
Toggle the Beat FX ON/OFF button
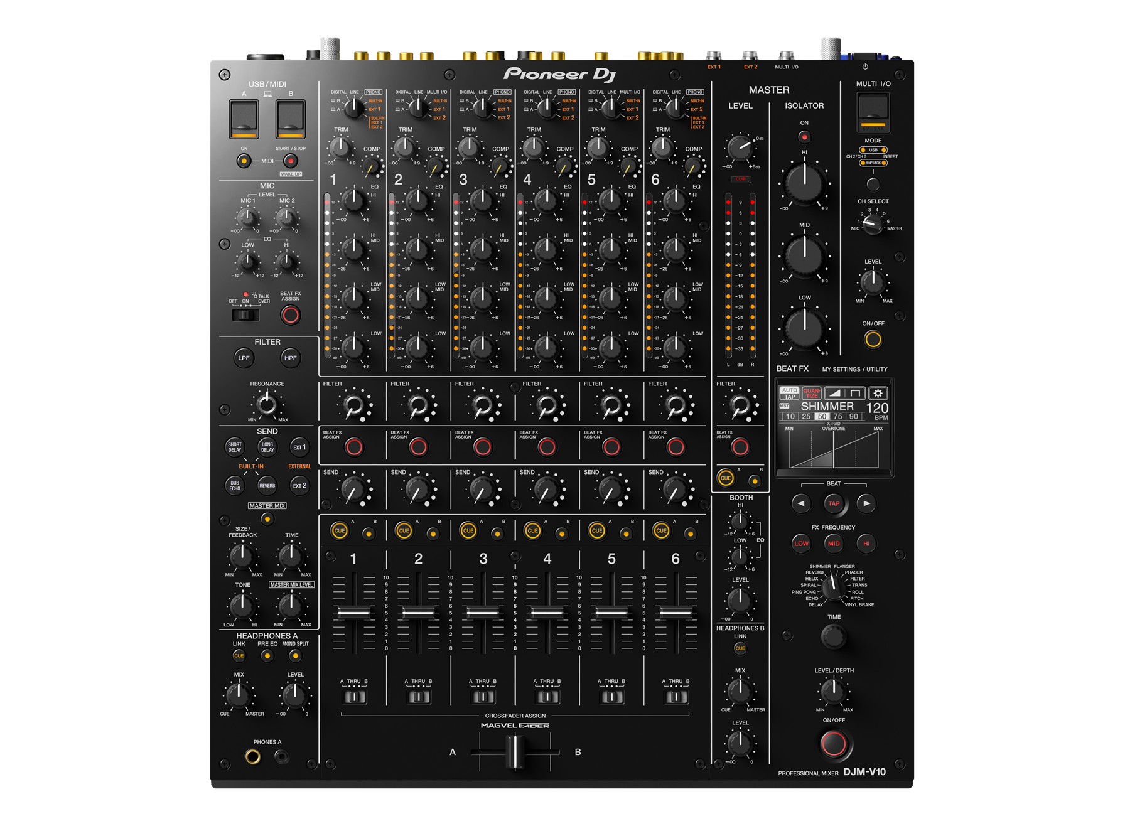coord(834,744)
